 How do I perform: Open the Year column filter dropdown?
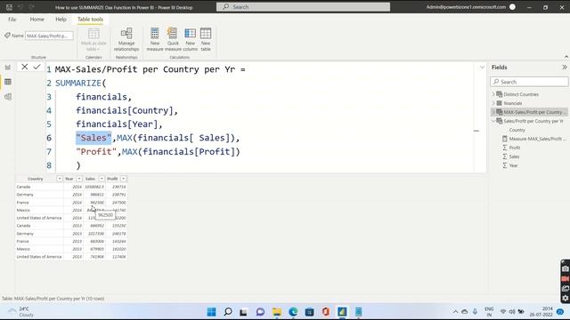[x=79, y=179]
